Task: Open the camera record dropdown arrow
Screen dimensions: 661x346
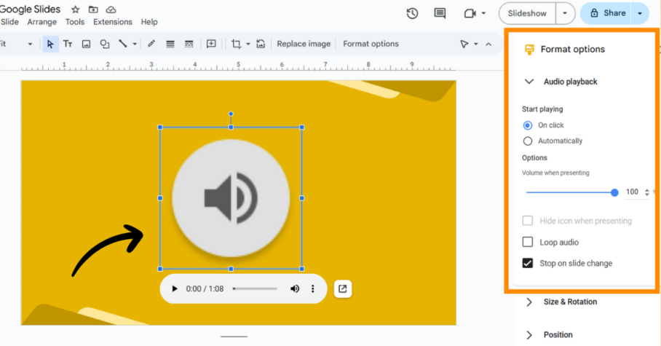Action: pos(483,13)
